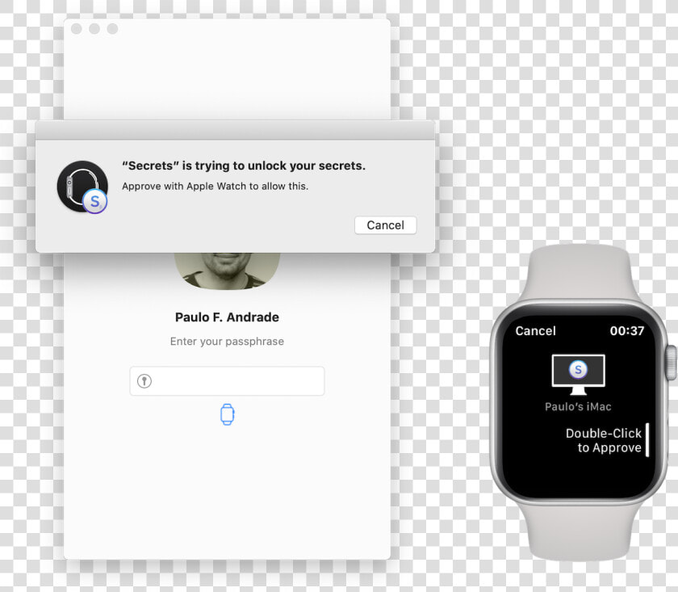Click "Approve with Apple Watch" message text
Screen dimensions: 678x592
[215, 186]
